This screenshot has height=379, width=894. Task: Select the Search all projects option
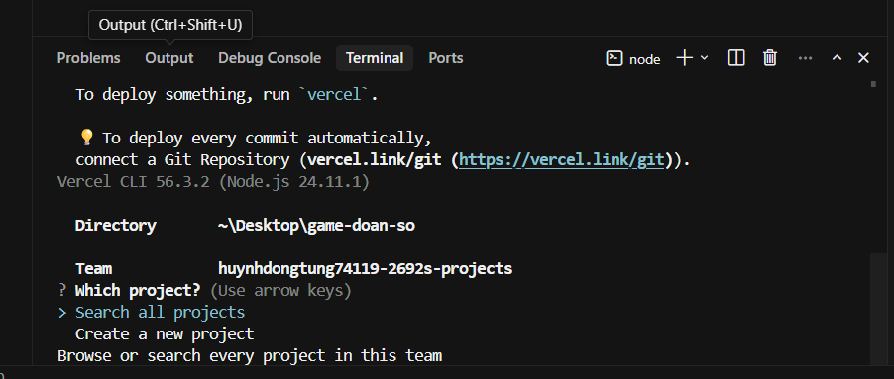(x=161, y=313)
